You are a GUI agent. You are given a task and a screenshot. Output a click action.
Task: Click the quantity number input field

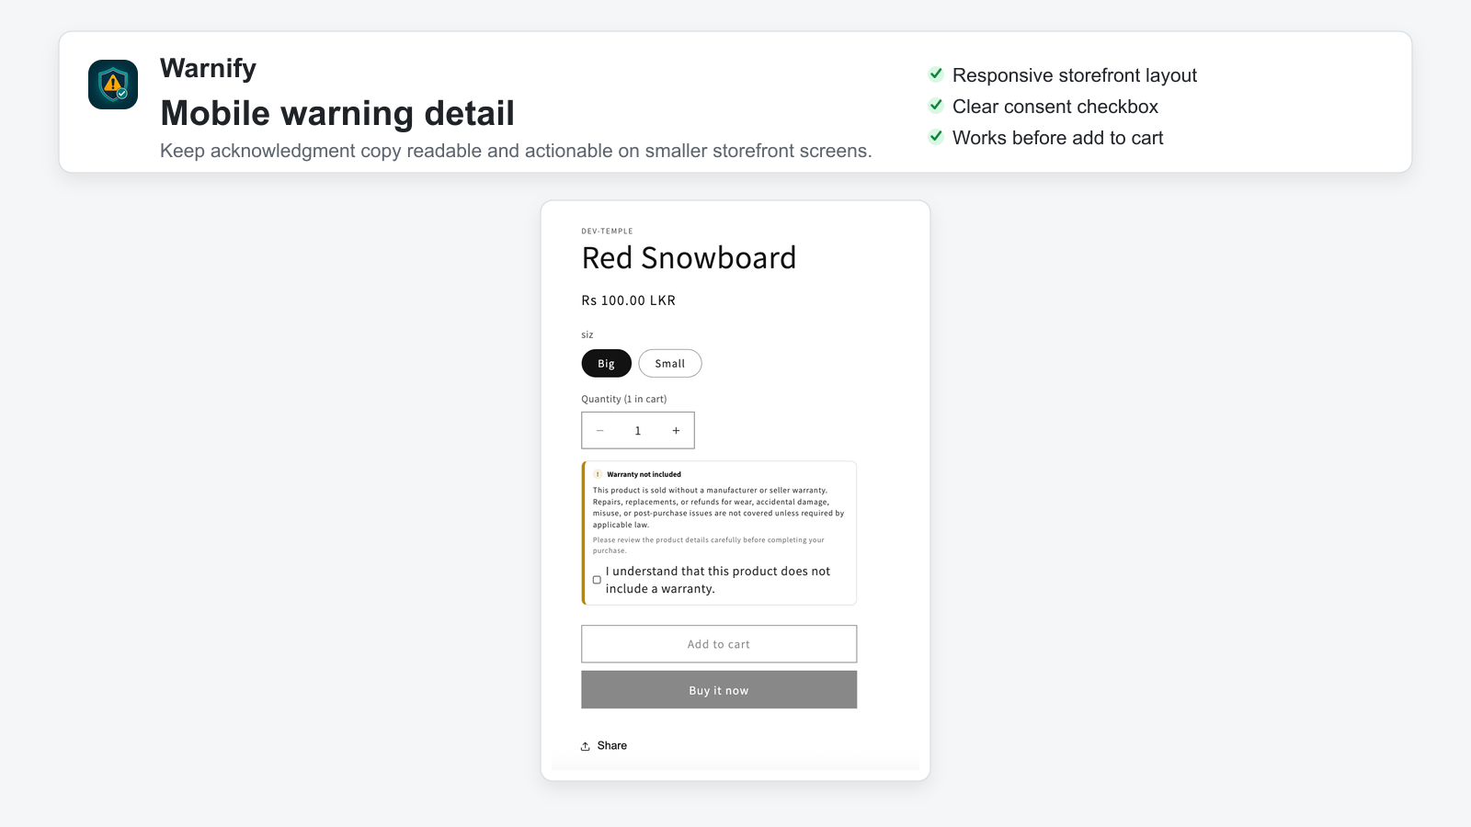(638, 430)
